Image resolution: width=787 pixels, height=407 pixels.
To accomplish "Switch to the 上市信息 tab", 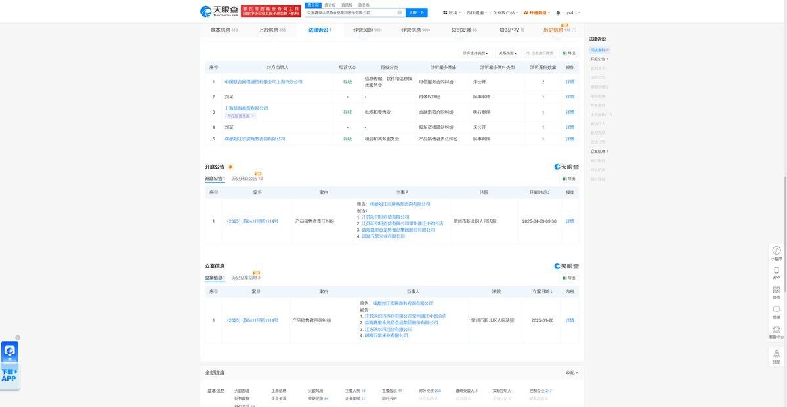I will [272, 30].
